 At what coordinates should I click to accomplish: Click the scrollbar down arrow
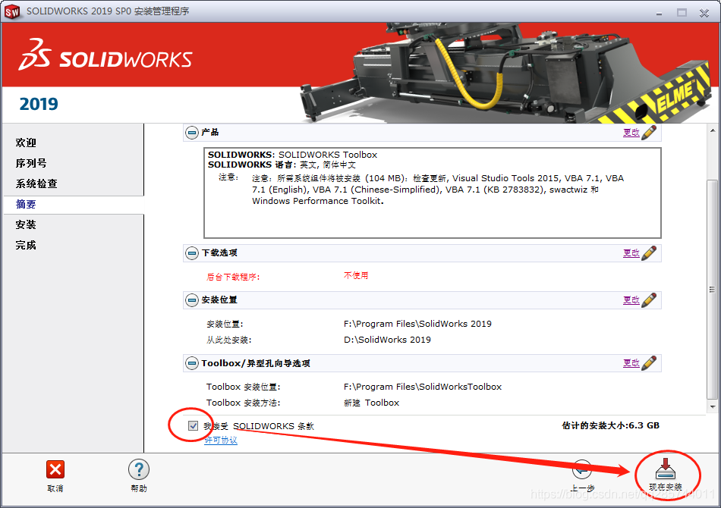(x=713, y=406)
